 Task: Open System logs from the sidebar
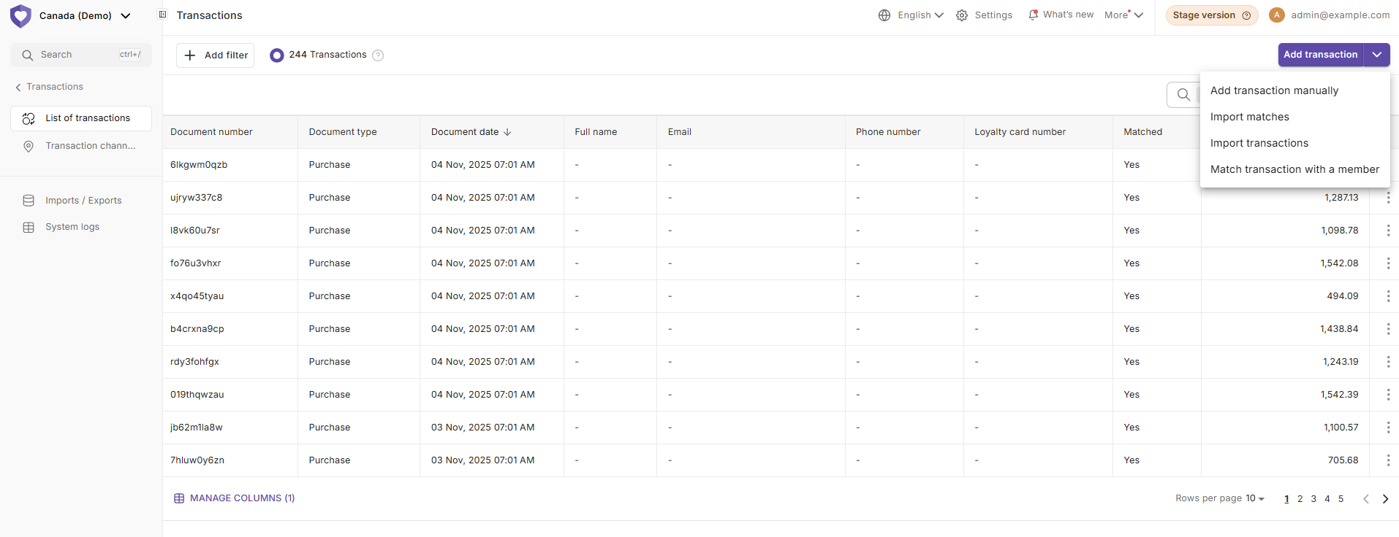pyautogui.click(x=72, y=227)
